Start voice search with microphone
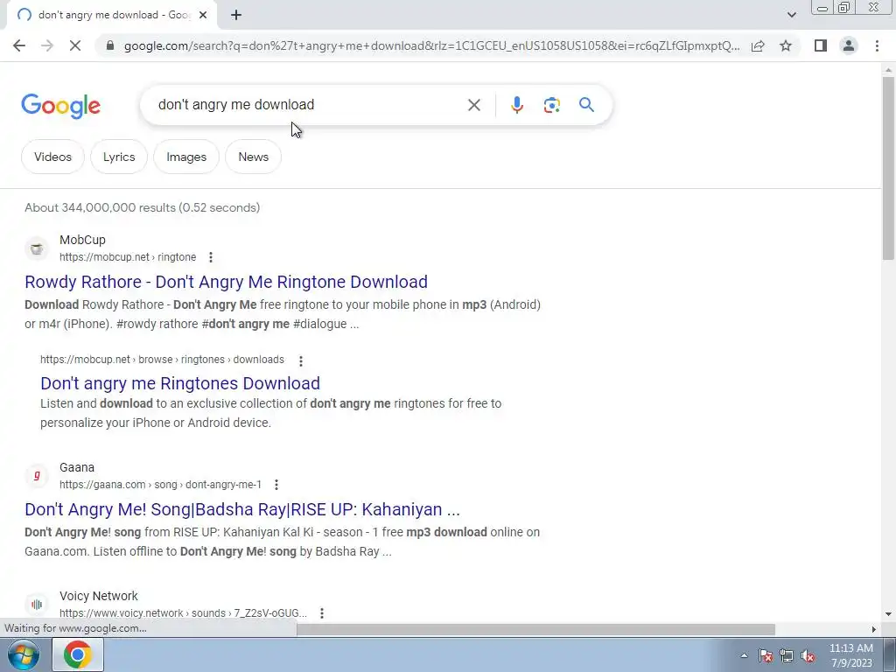 516,105
